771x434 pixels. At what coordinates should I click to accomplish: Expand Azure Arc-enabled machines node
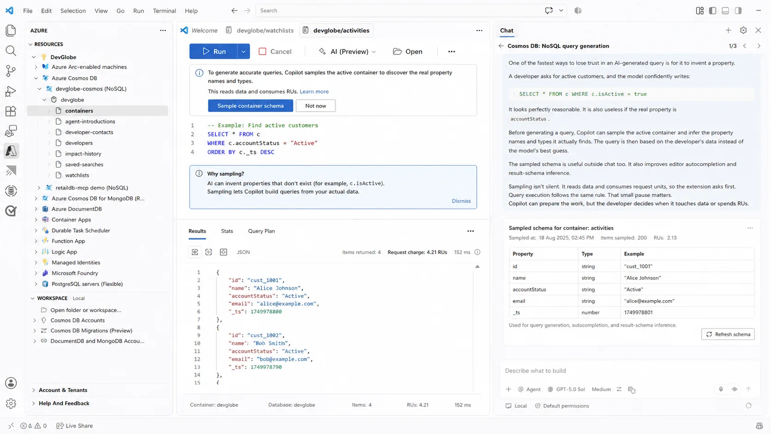tap(36, 67)
